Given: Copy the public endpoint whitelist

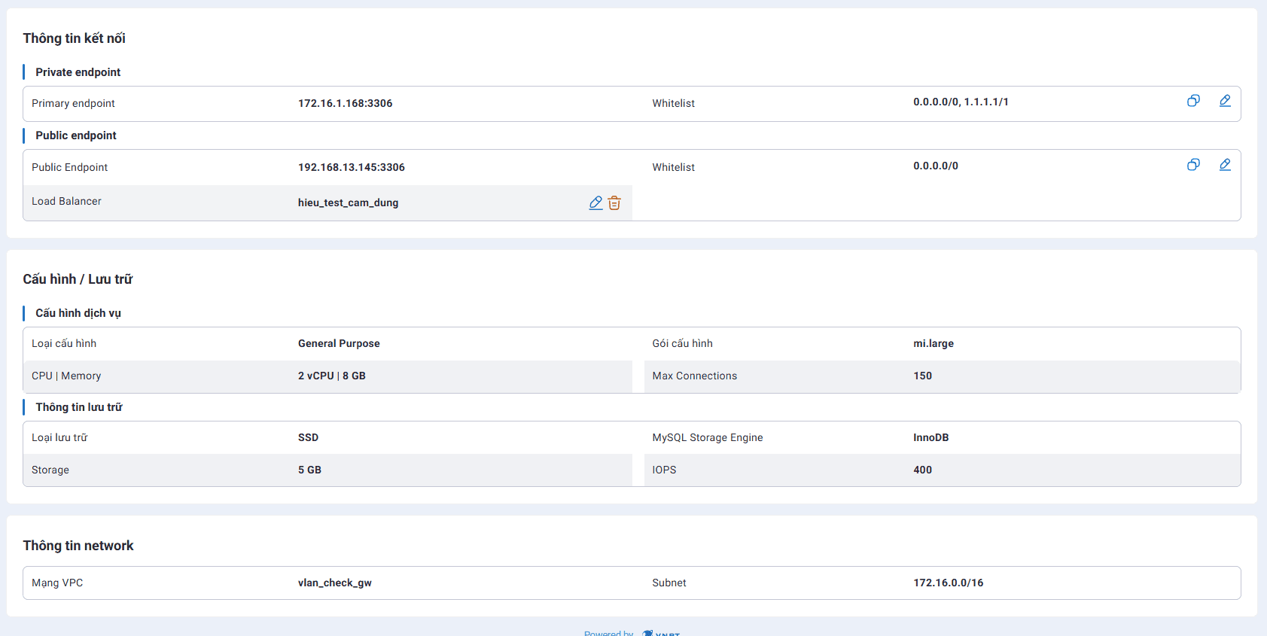Looking at the screenshot, I should (1193, 165).
